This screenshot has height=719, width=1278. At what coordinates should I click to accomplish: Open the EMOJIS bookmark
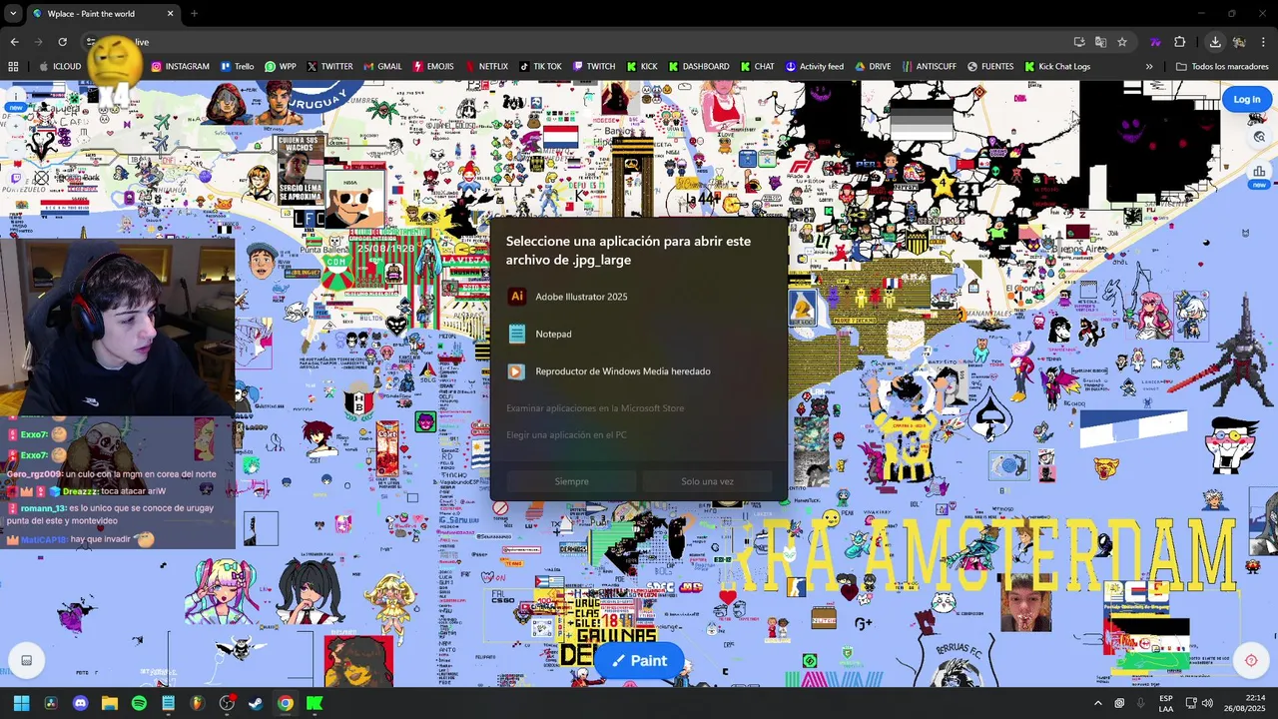pos(432,67)
